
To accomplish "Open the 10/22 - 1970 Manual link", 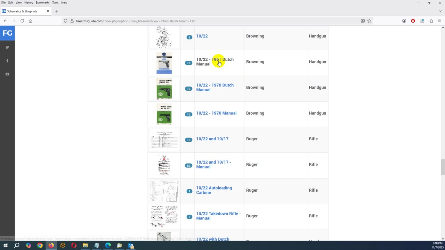I will (x=216, y=113).
